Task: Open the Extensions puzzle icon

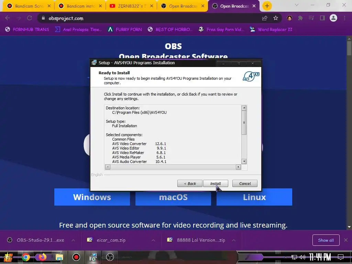Action: 300,18
